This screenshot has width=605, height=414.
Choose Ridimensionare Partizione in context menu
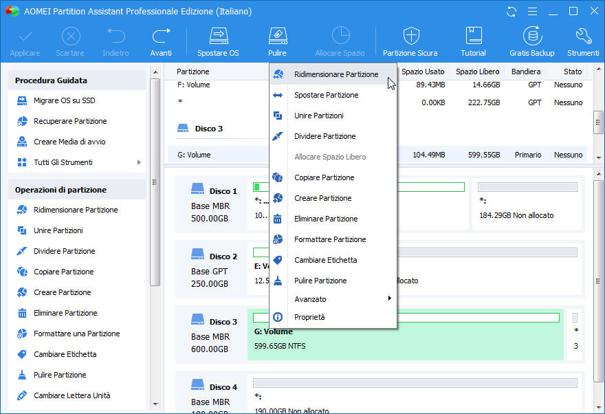pyautogui.click(x=333, y=74)
